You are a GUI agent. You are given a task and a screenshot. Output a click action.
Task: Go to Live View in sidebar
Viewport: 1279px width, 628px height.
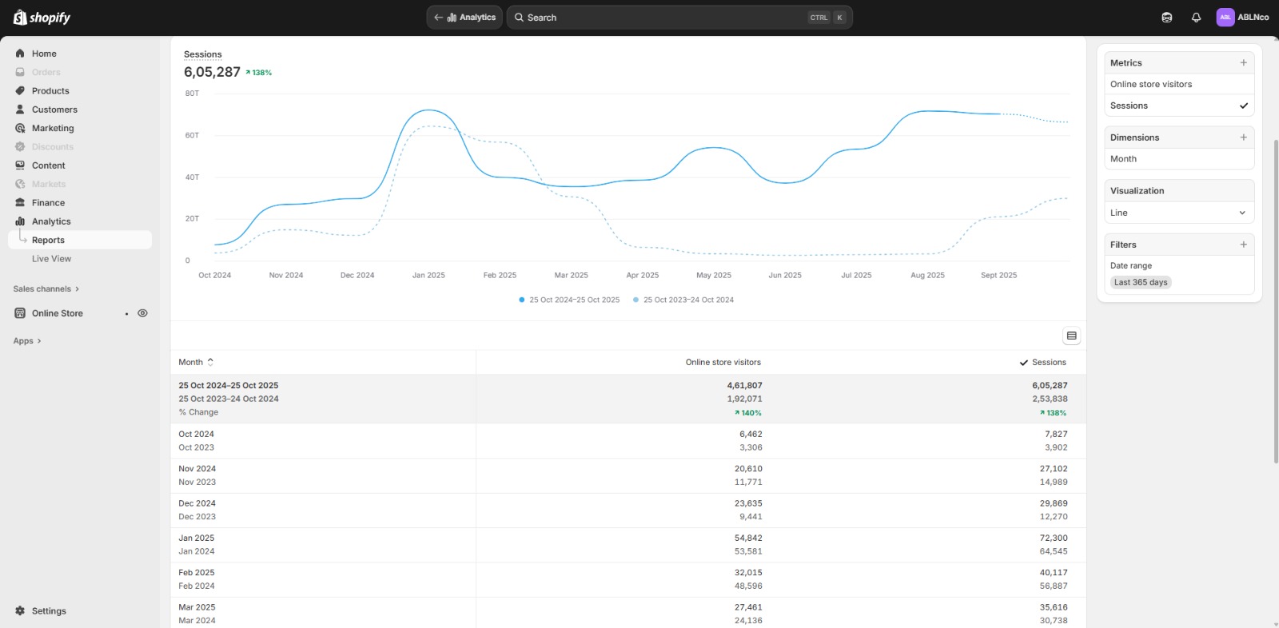coord(51,259)
